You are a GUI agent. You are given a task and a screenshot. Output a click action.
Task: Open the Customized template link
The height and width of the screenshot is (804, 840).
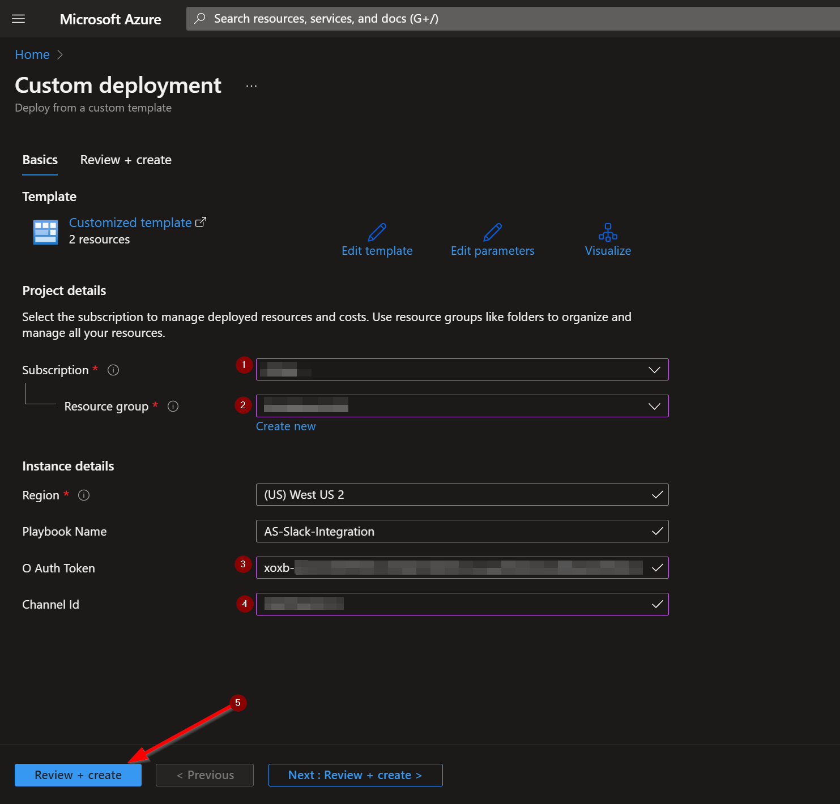[x=130, y=223]
